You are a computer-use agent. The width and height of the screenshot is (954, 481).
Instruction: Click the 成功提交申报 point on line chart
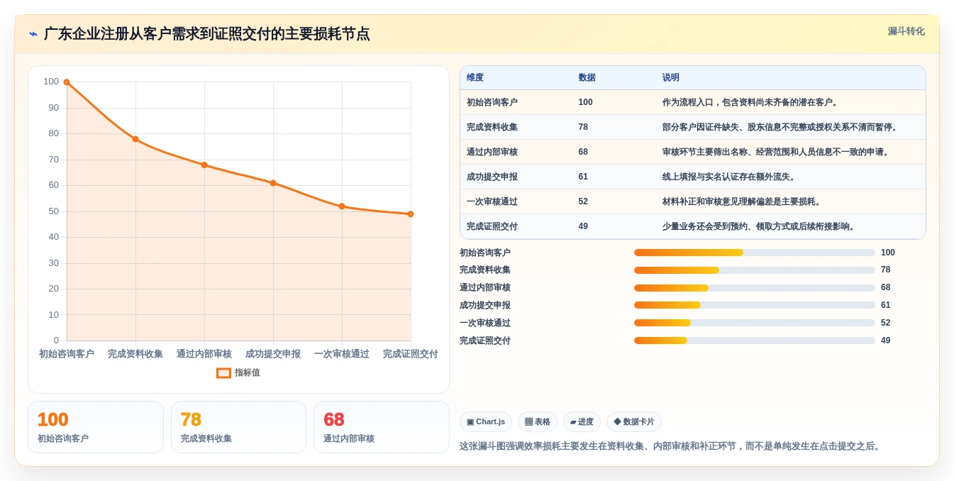(273, 183)
